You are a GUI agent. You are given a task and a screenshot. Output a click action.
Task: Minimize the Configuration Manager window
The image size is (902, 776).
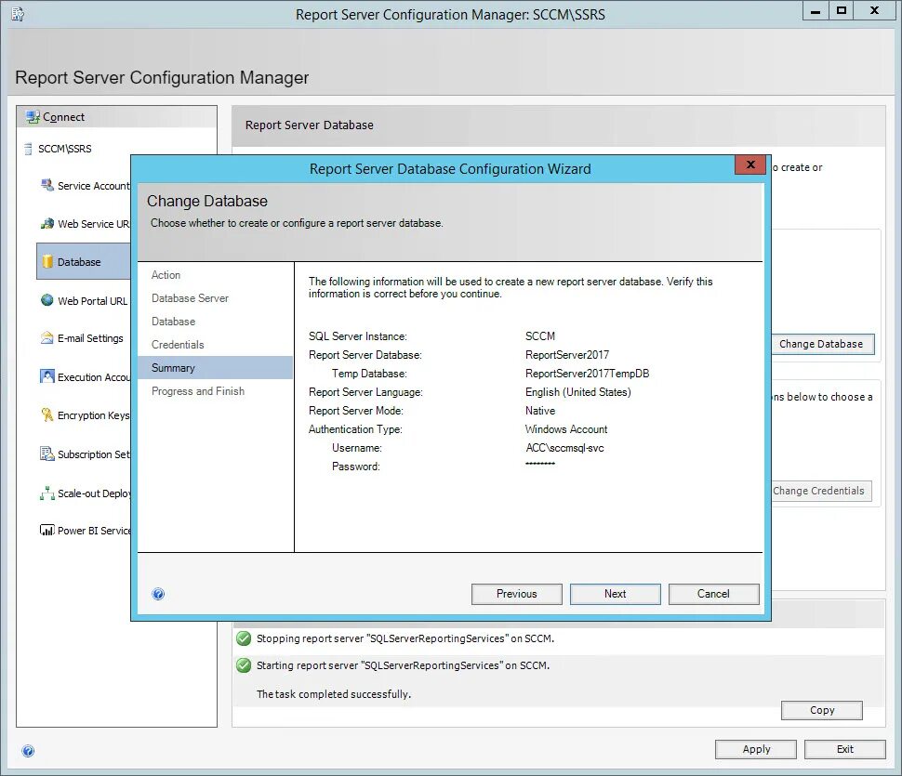coord(816,11)
